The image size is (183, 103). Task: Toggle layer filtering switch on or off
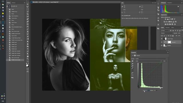182,30
